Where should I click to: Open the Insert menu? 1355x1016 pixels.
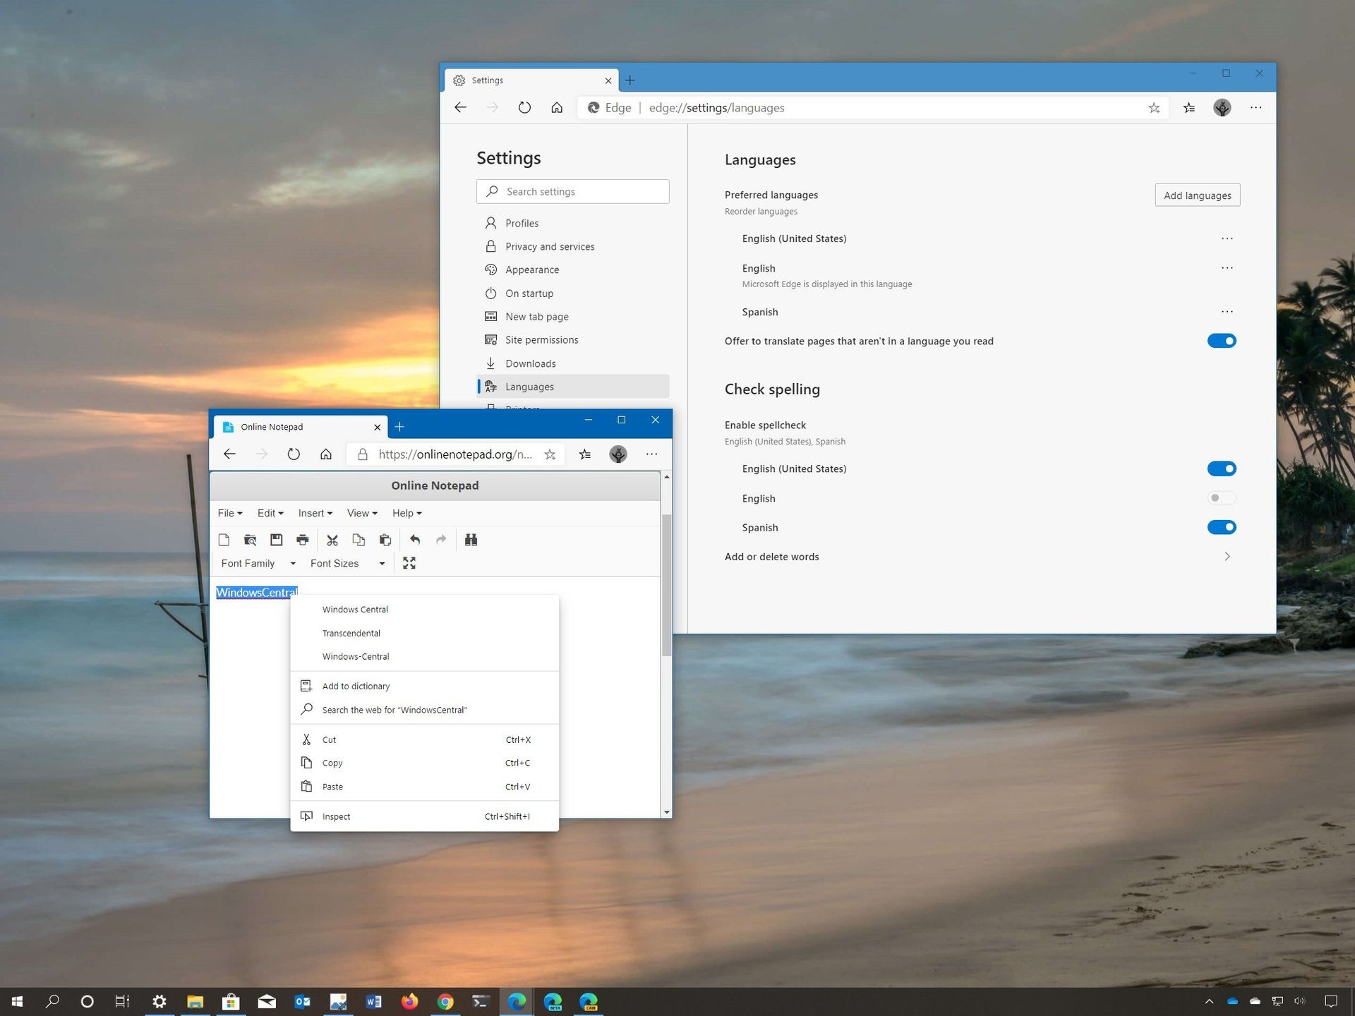point(314,513)
